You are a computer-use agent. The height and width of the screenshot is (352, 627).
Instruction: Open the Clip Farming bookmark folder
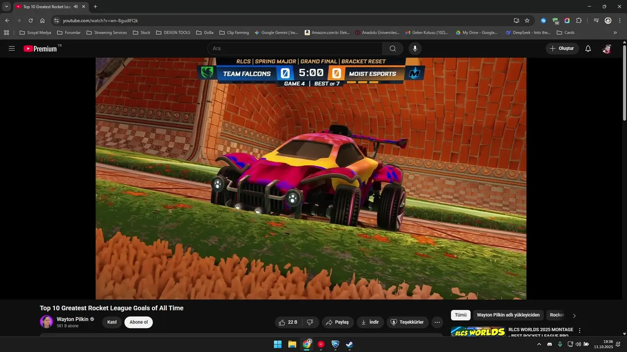(234, 33)
